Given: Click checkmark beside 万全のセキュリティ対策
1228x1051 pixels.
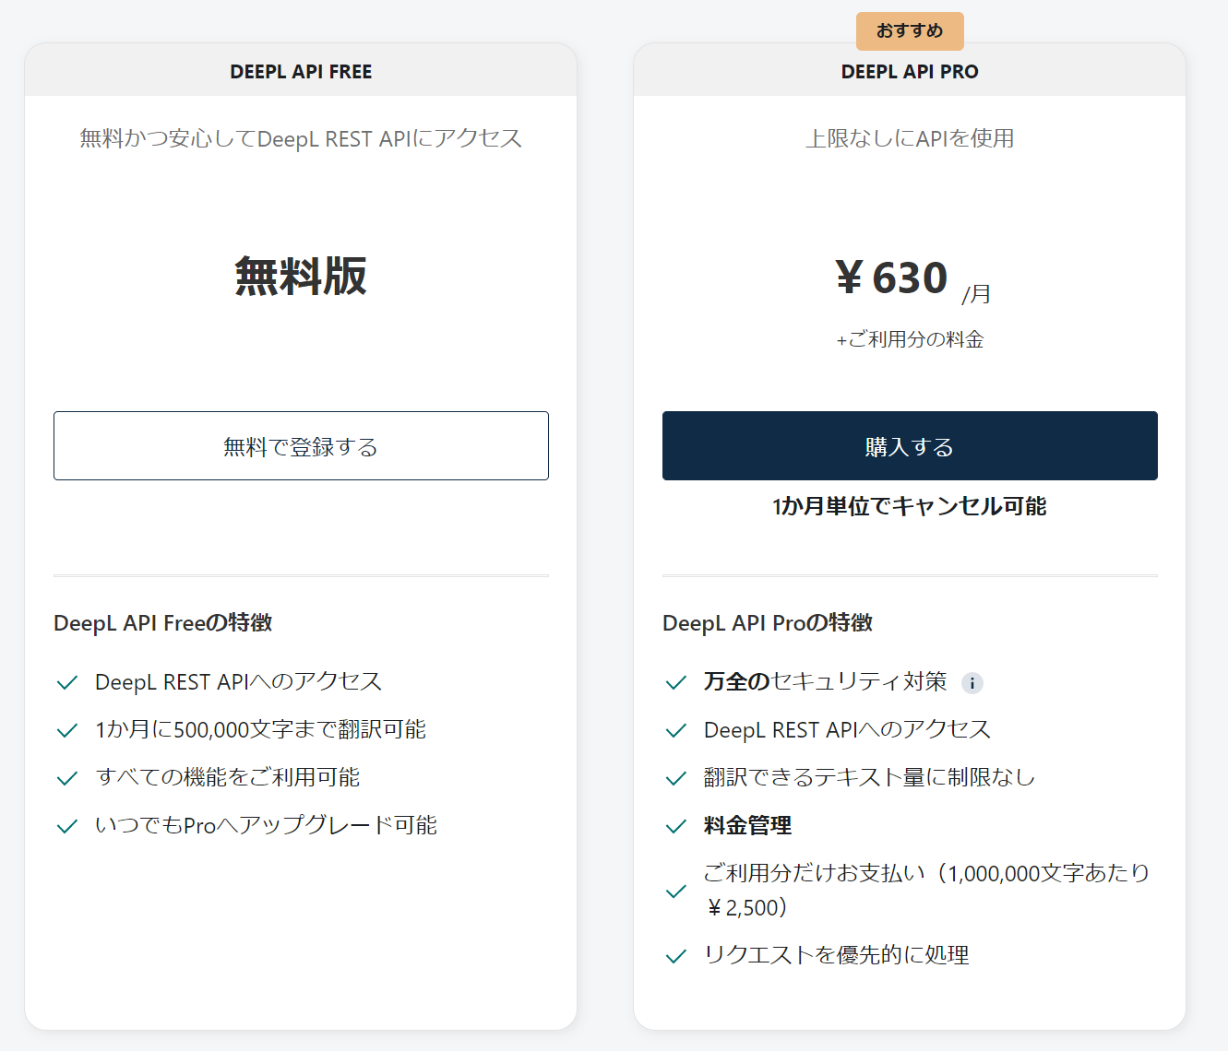Looking at the screenshot, I should click(676, 683).
